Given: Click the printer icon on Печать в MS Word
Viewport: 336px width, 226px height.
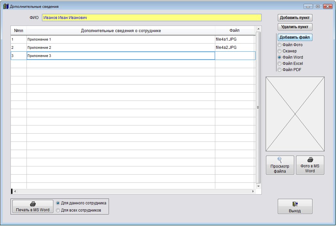Looking at the screenshot, I should click(x=32, y=204).
